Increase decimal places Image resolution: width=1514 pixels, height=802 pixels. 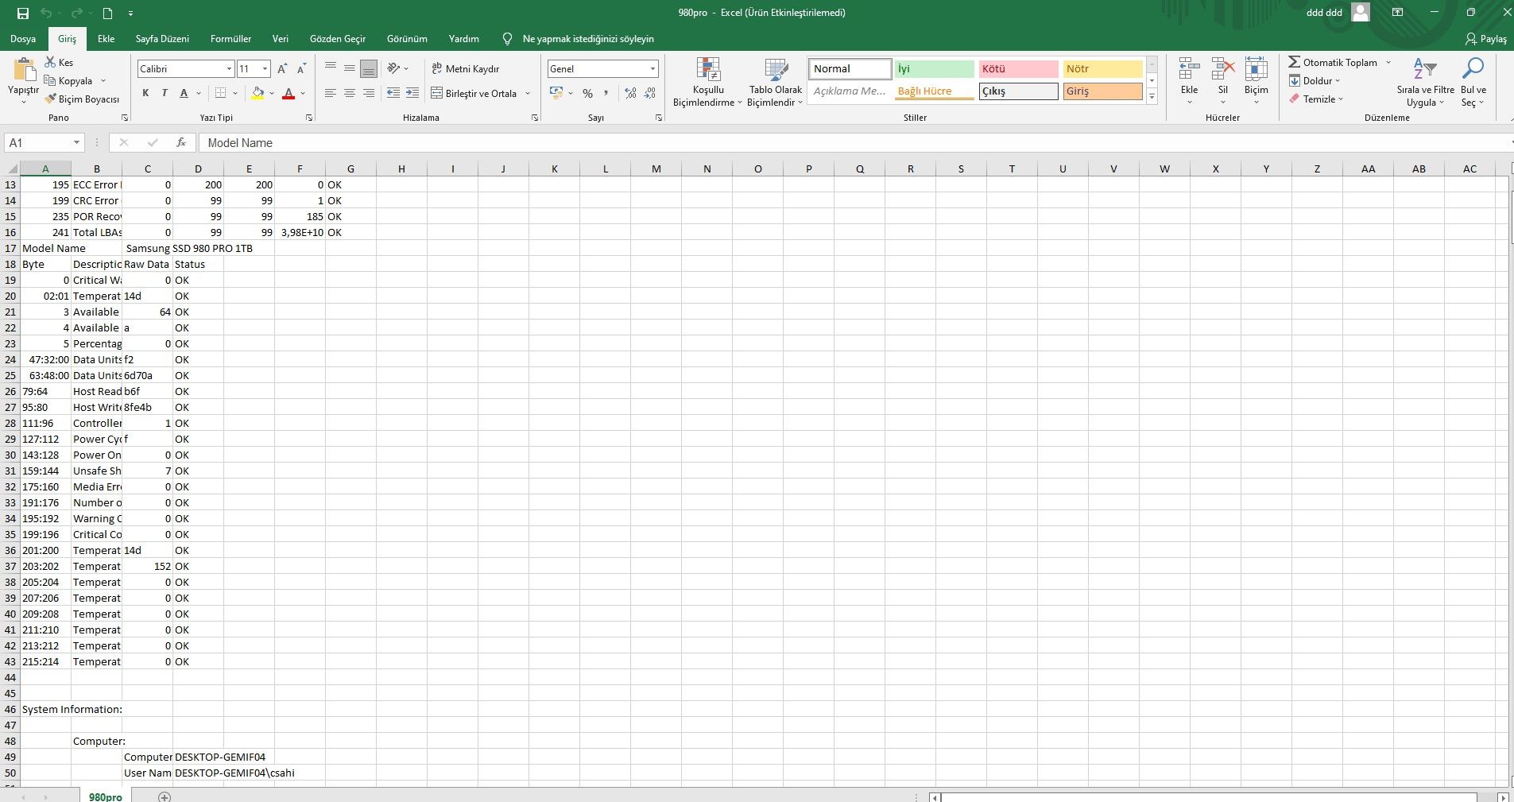coord(631,93)
